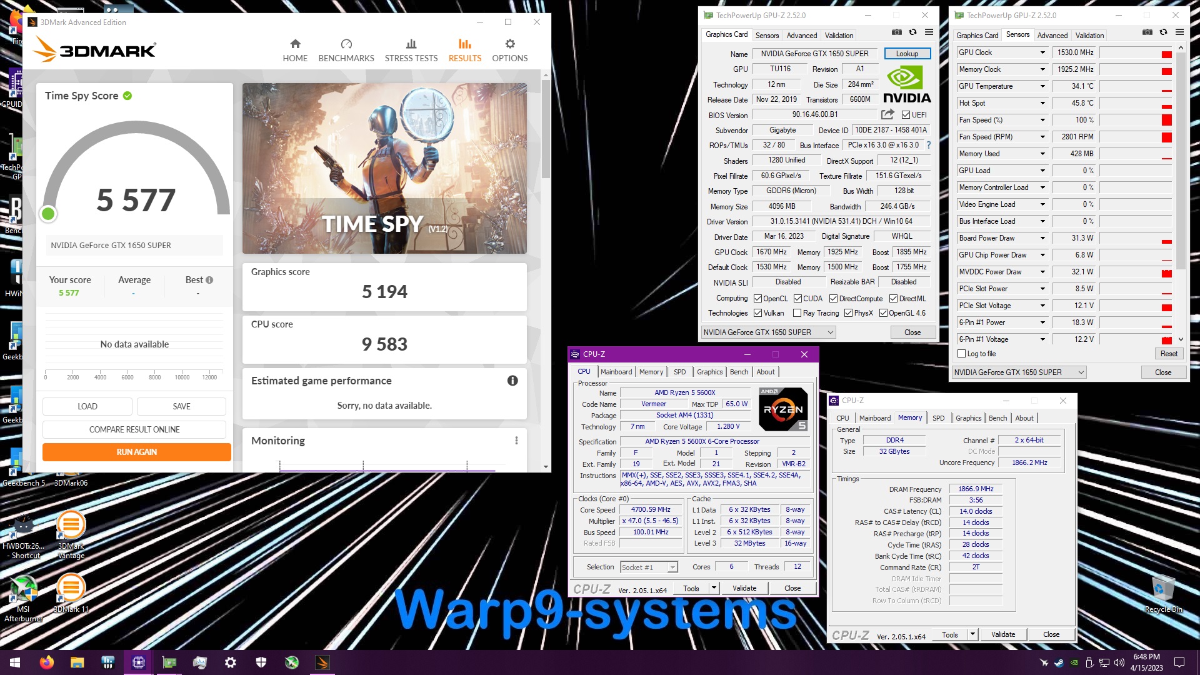1200x675 pixels.
Task: Toggle Vulkan checkbox
Action: (x=757, y=313)
